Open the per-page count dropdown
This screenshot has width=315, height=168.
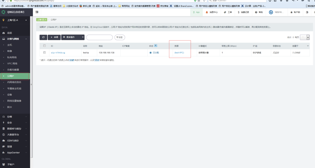click(308, 37)
